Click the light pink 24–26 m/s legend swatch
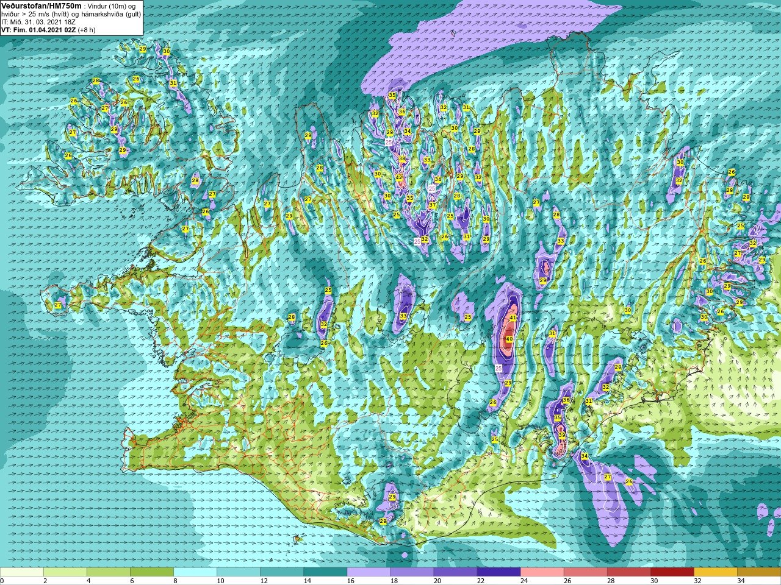Image resolution: width=781 pixels, height=585 pixels. point(542,572)
